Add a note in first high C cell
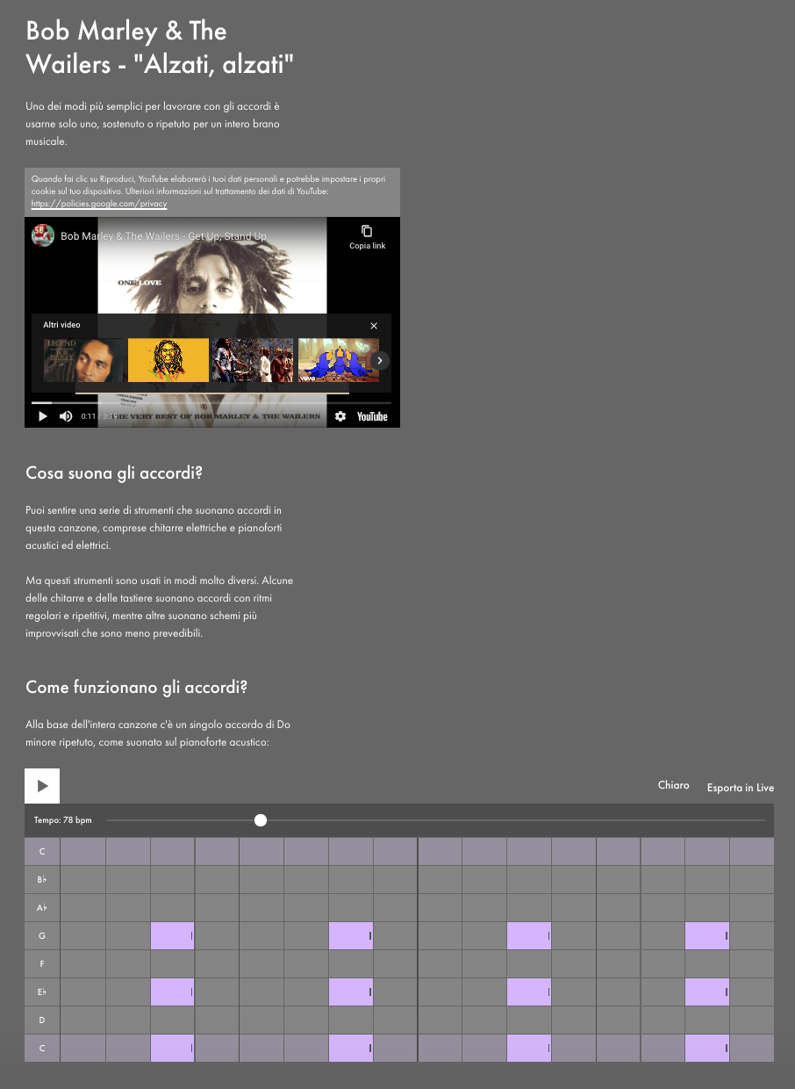The image size is (795, 1089). click(83, 852)
